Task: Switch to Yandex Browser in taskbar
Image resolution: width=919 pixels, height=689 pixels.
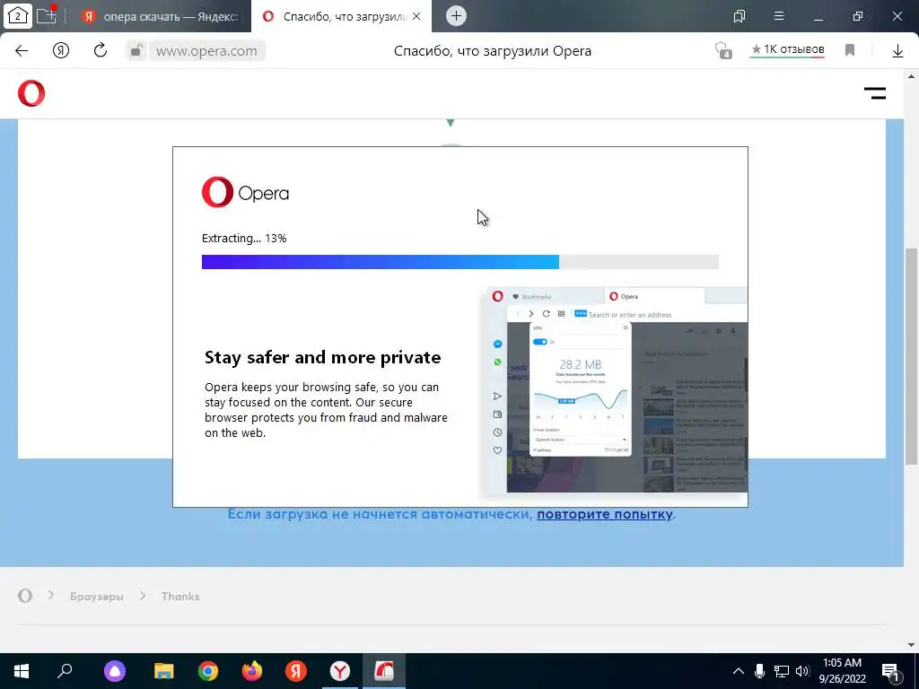Action: pyautogui.click(x=340, y=671)
